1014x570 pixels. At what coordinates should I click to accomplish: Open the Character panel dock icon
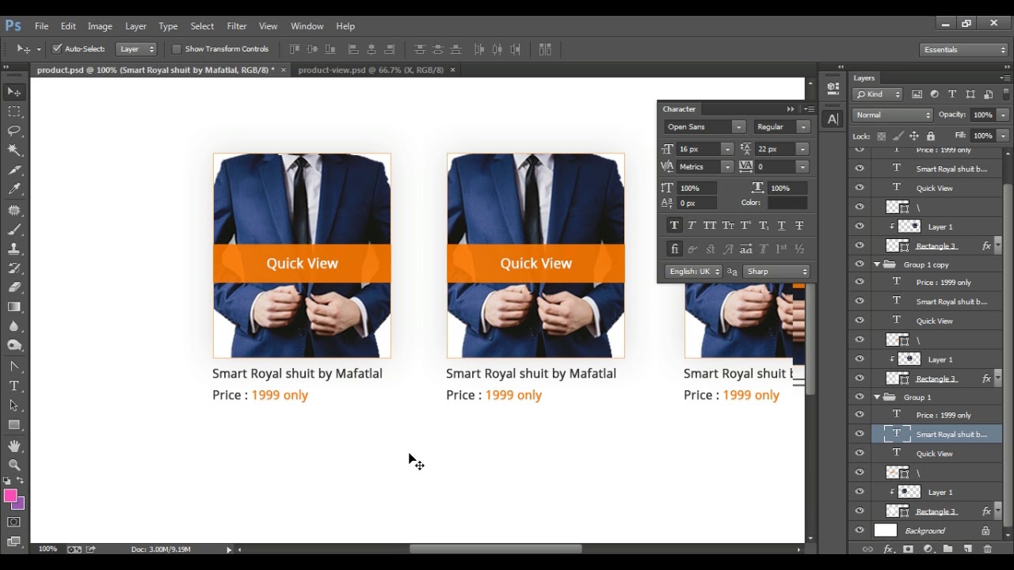click(x=833, y=120)
